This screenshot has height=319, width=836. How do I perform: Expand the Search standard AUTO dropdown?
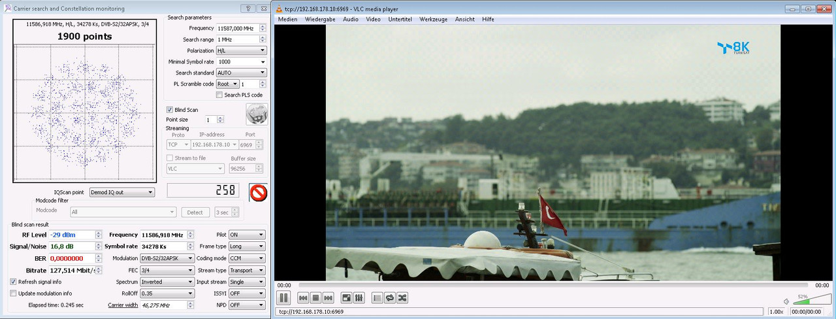point(241,73)
